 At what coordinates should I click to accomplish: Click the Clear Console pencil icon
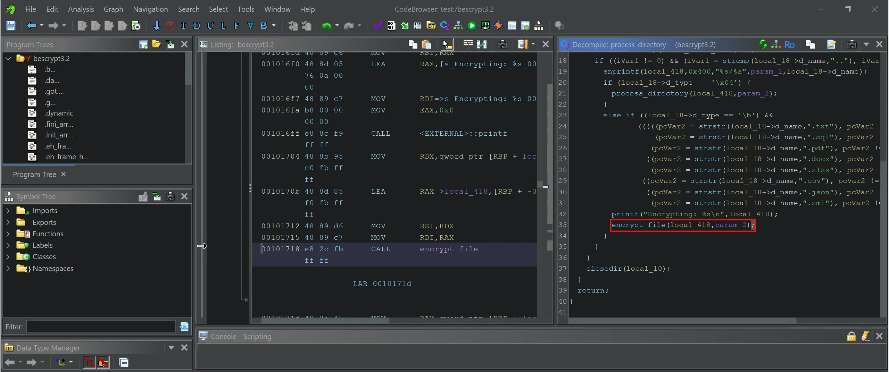(x=865, y=336)
